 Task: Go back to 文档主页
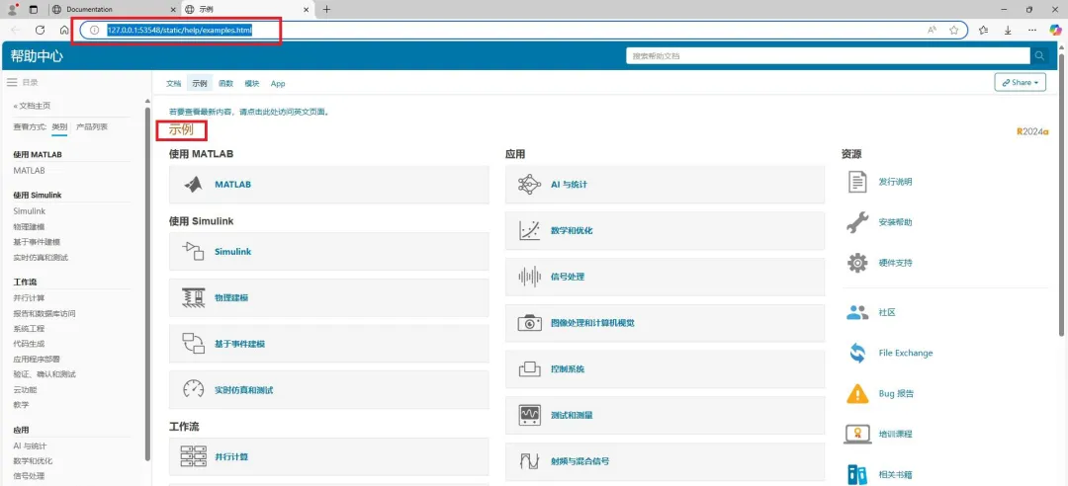32,106
